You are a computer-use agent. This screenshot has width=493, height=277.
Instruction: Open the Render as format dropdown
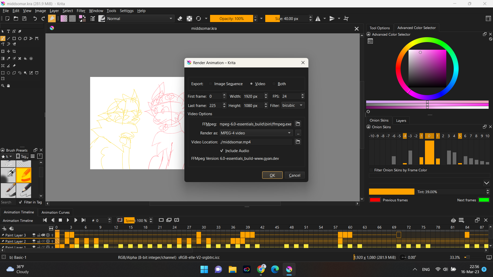click(256, 133)
